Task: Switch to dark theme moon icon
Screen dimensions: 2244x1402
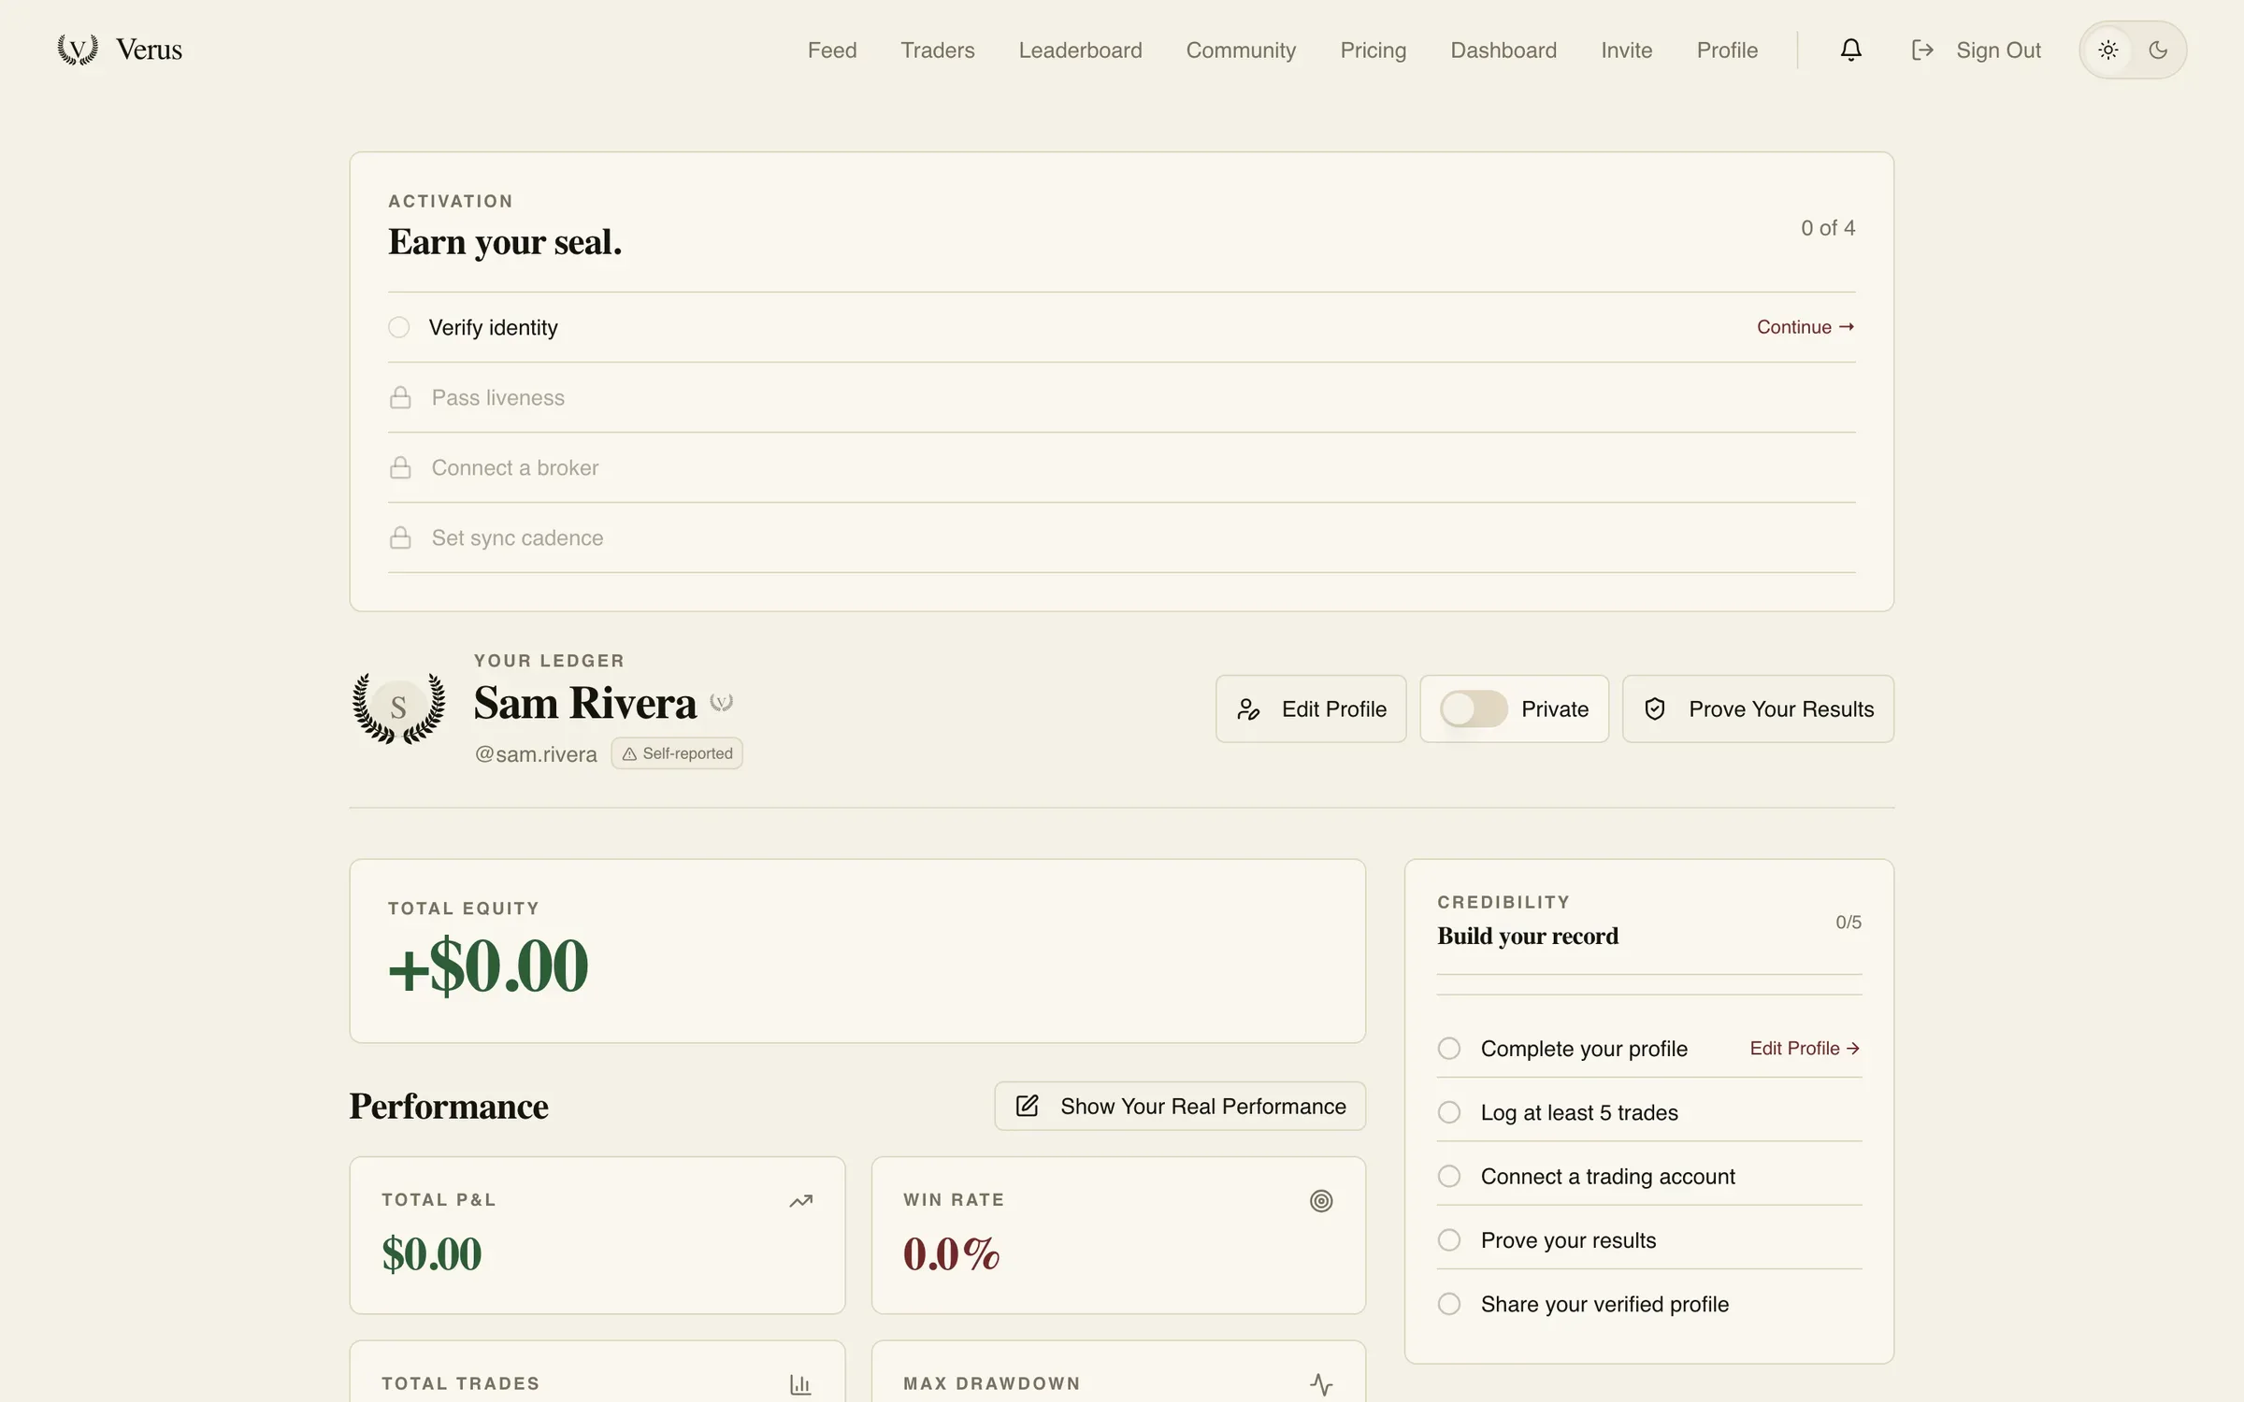Action: click(2158, 50)
